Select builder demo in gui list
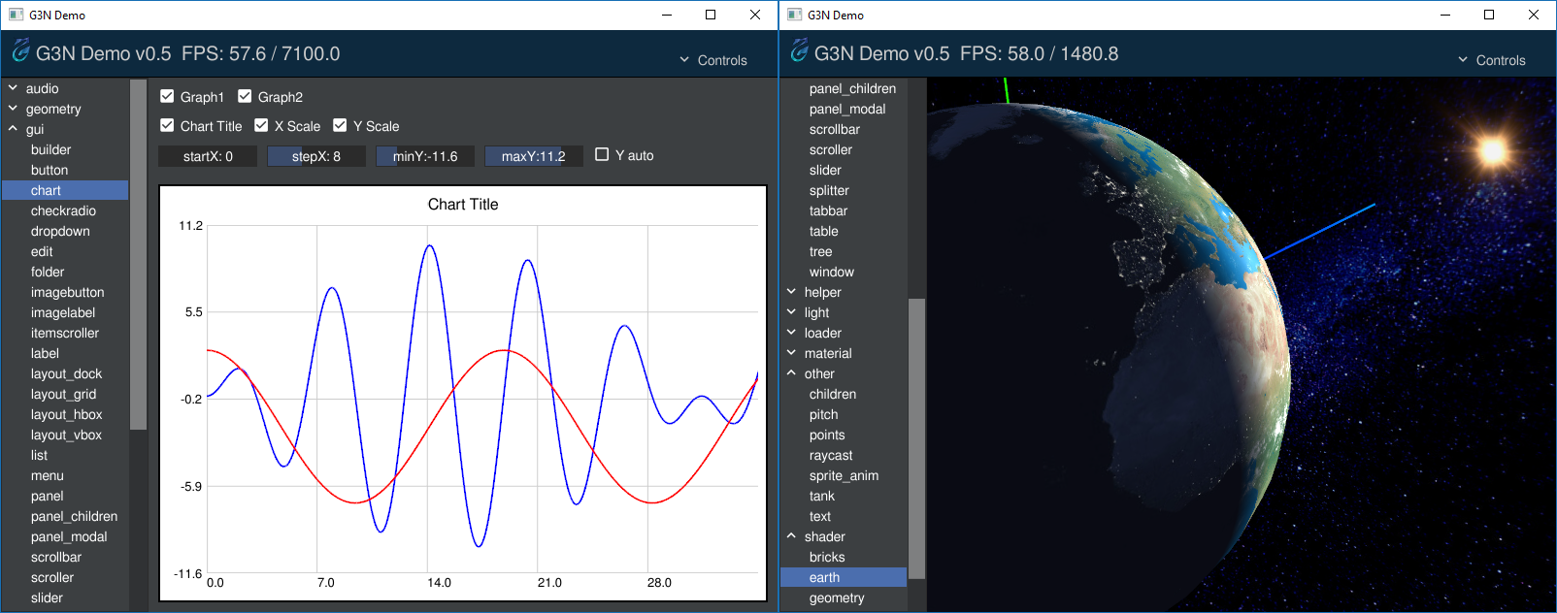1557x613 pixels. pyautogui.click(x=65, y=149)
